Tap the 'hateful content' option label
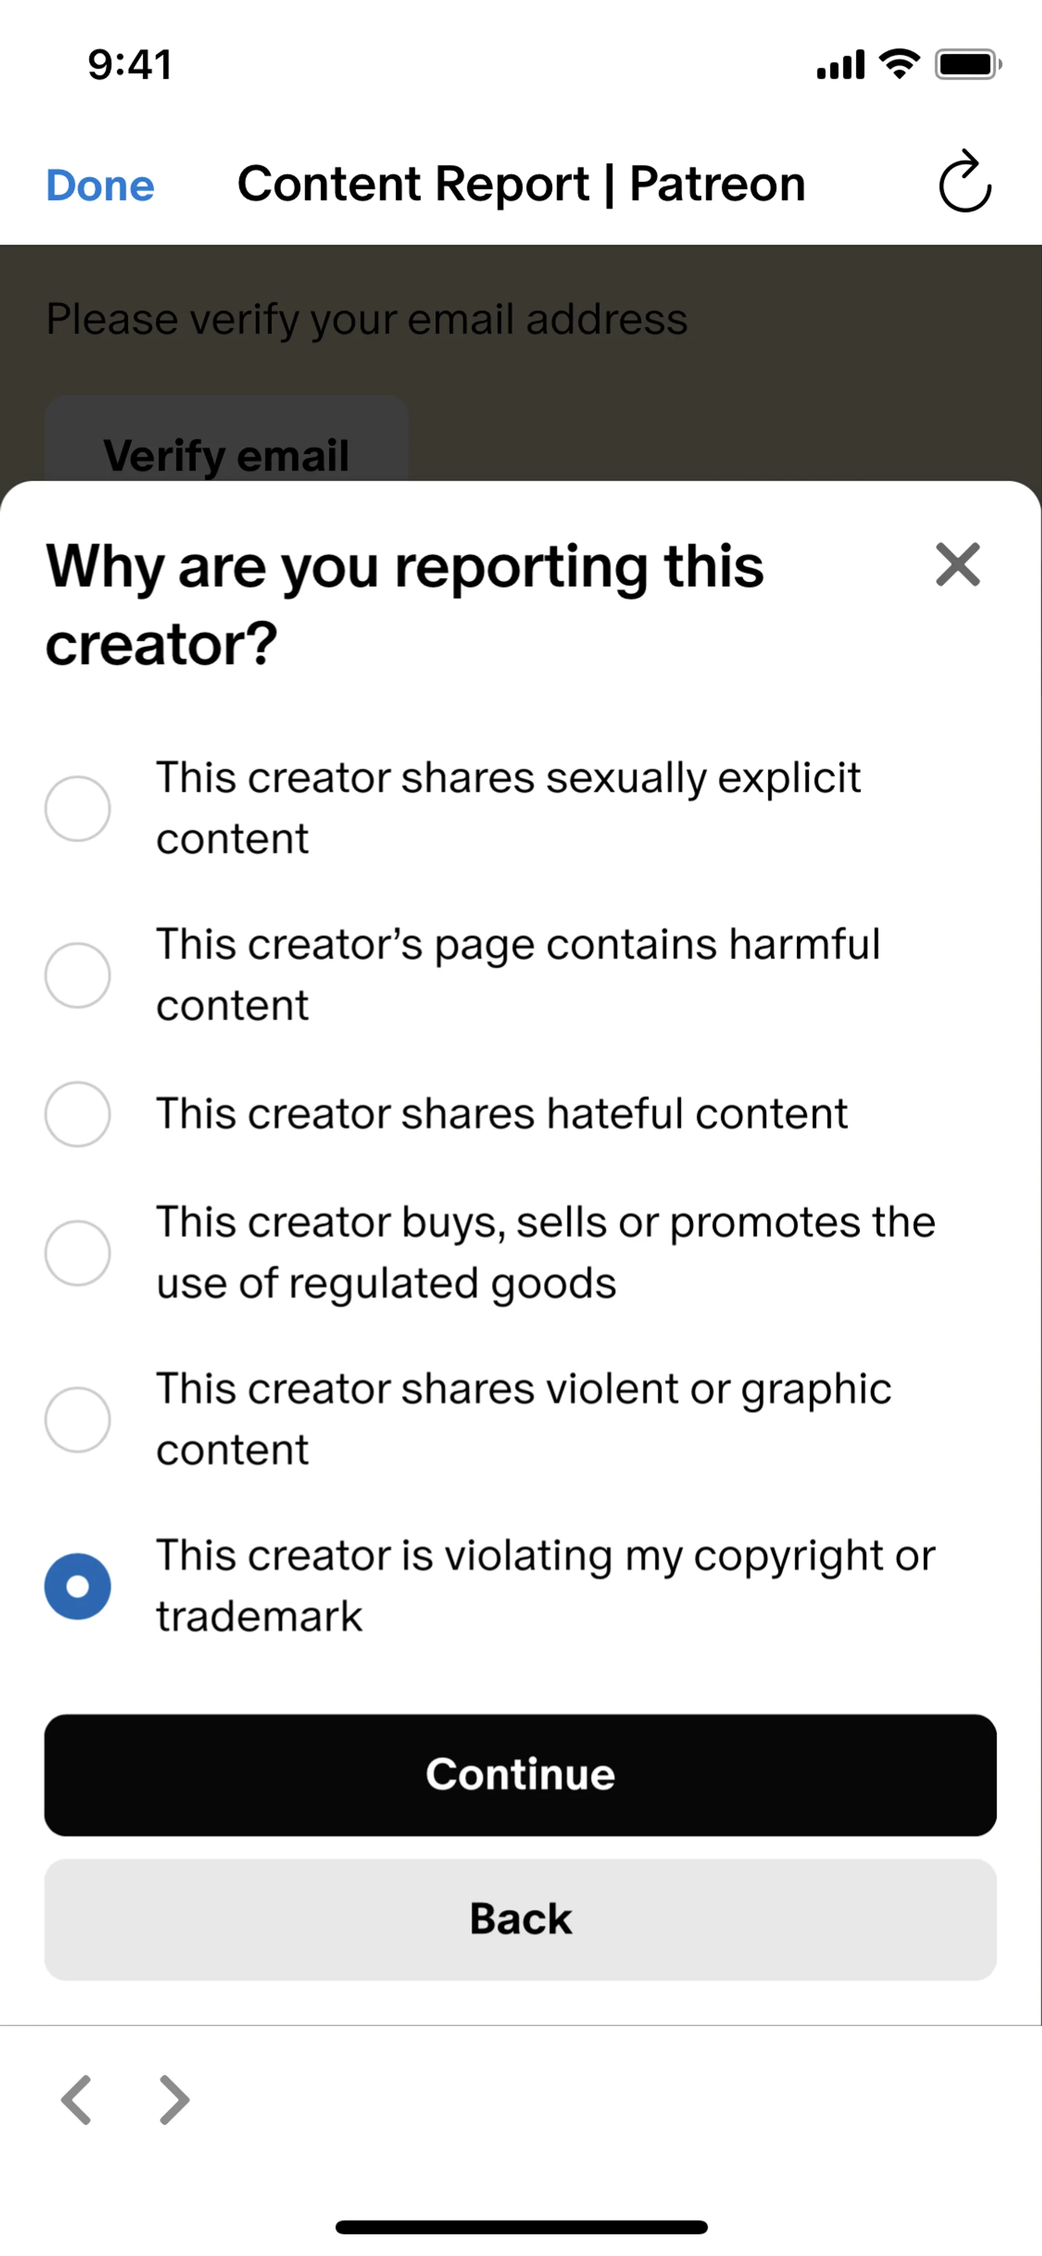Viewport: 1042px width, 2256px height. coord(502,1114)
